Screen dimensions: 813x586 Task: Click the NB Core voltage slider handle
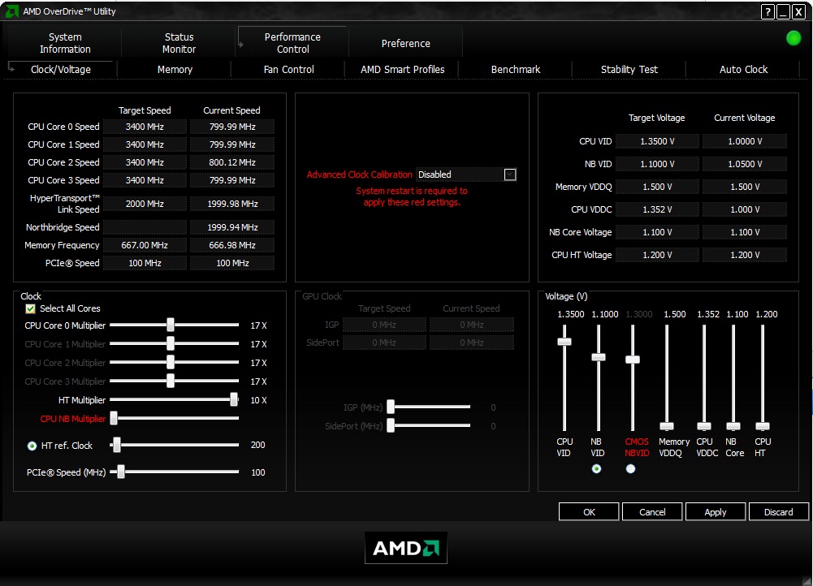point(733,426)
